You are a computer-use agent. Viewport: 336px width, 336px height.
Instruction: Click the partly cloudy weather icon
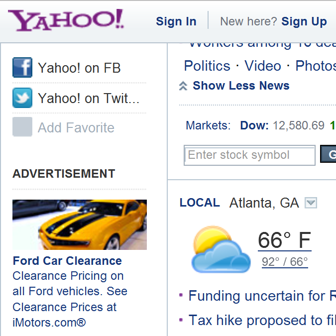click(221, 250)
